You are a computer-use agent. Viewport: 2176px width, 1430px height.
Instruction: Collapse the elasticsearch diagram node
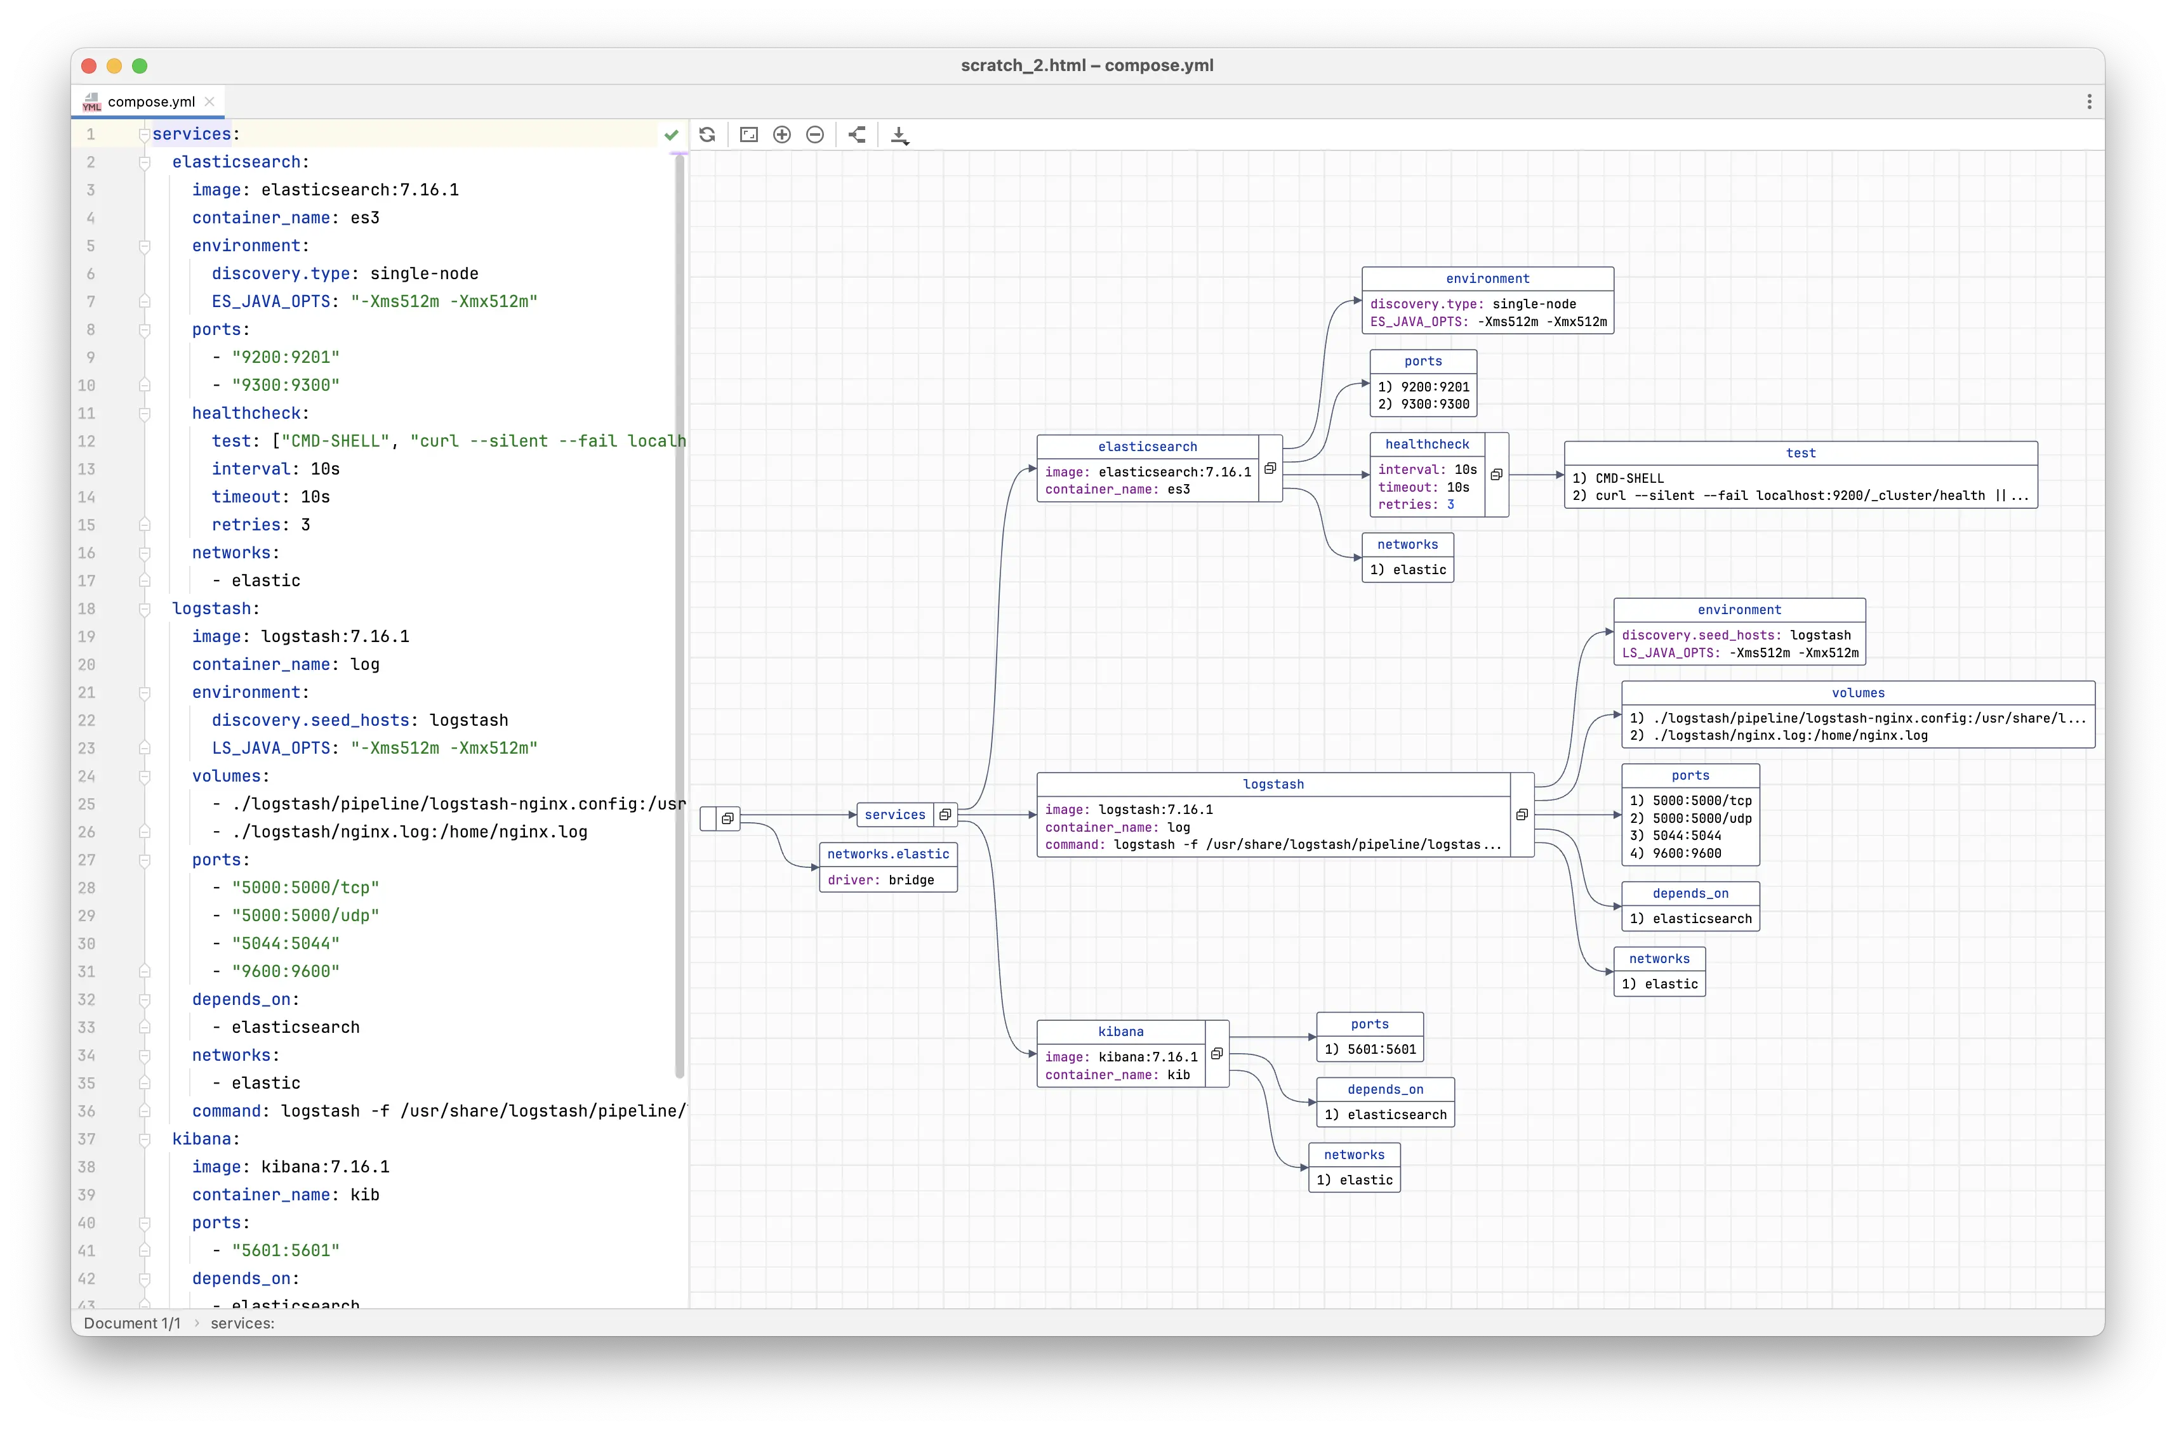point(1270,469)
